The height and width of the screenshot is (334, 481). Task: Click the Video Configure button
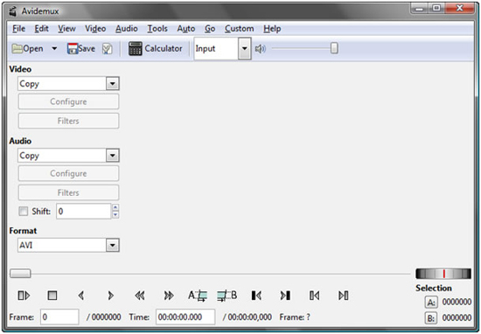click(68, 101)
